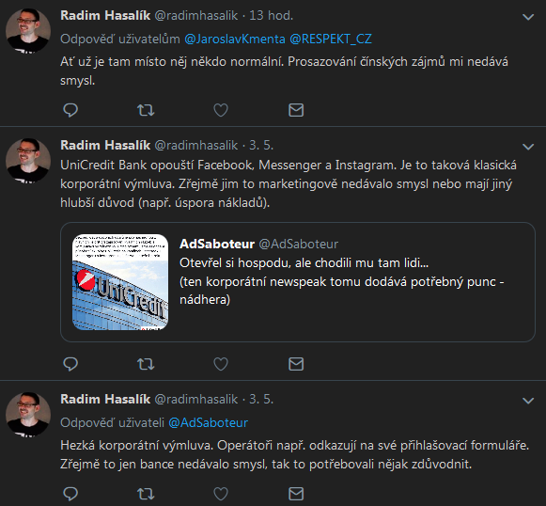Open the @RESPEKT_CZ mention link
546x506 pixels.
tap(331, 39)
